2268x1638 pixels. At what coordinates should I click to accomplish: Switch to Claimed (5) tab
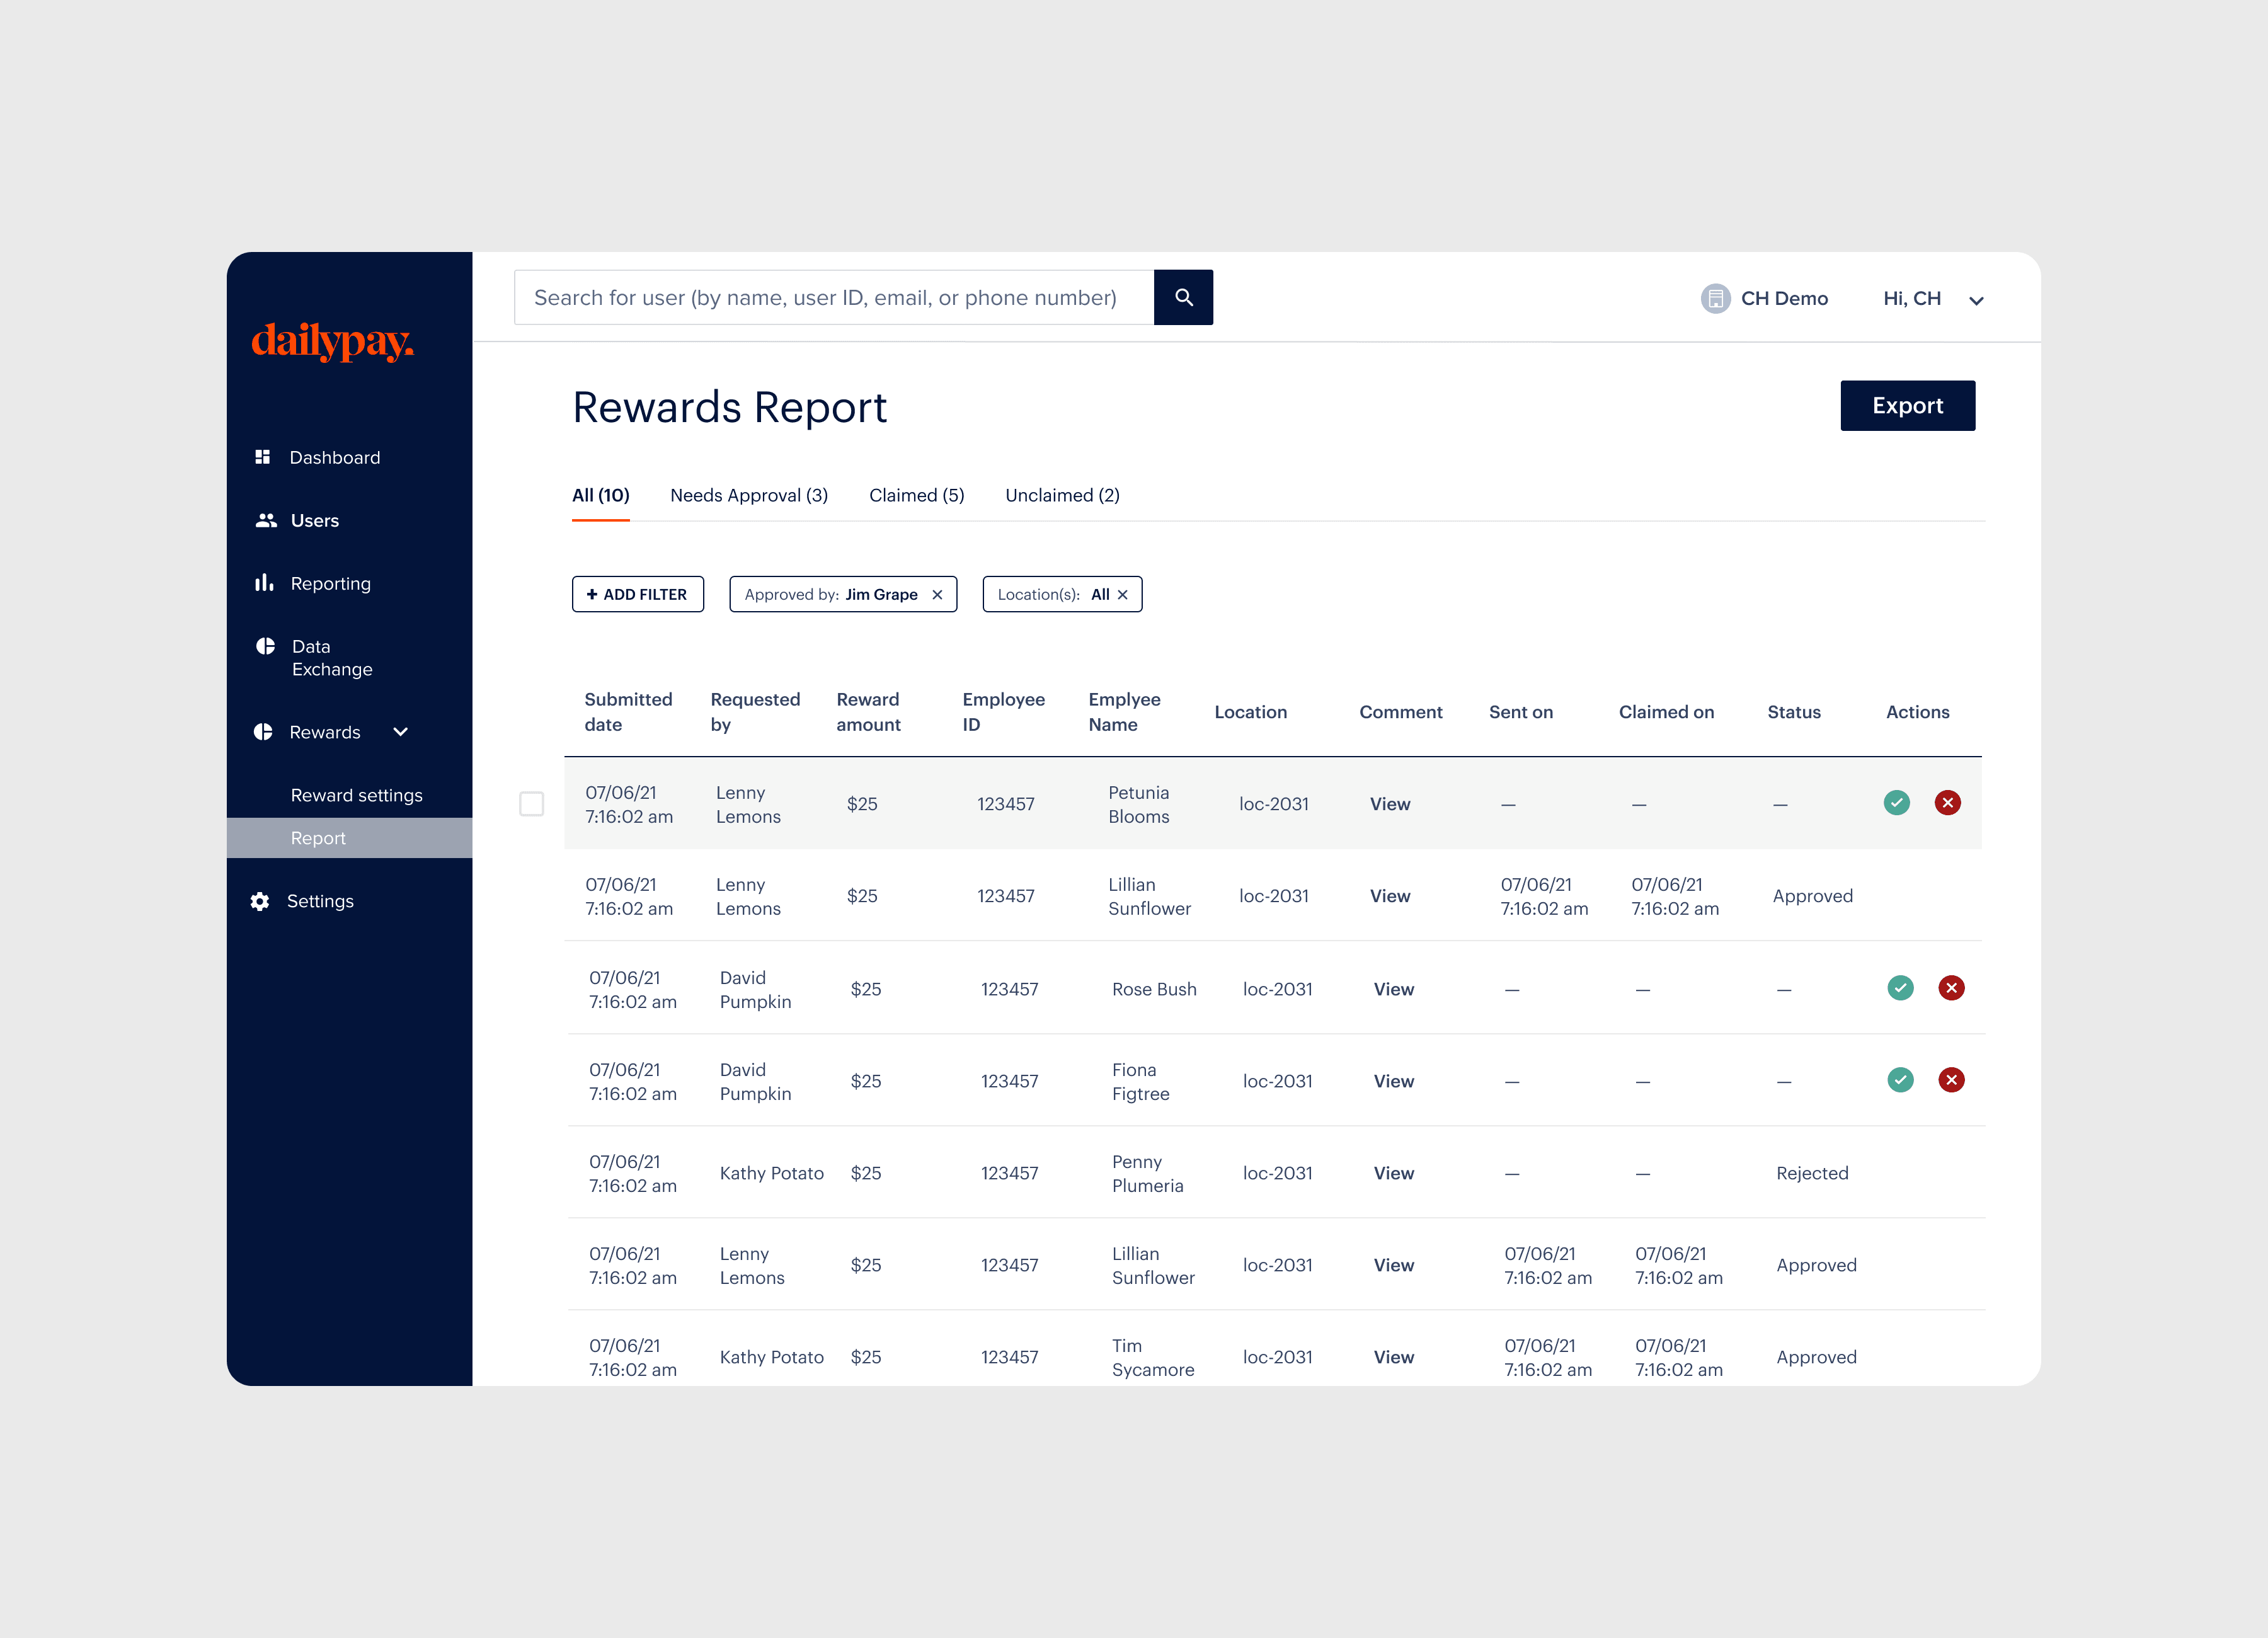click(x=916, y=495)
